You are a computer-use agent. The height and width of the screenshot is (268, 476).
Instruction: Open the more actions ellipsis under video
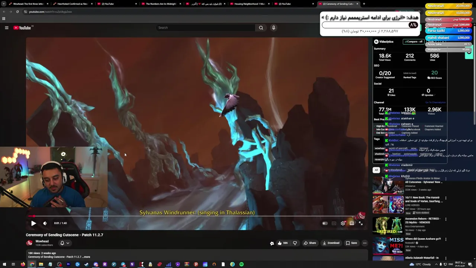click(365, 243)
